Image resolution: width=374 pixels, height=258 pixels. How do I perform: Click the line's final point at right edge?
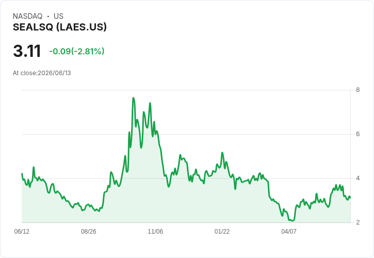(x=350, y=198)
